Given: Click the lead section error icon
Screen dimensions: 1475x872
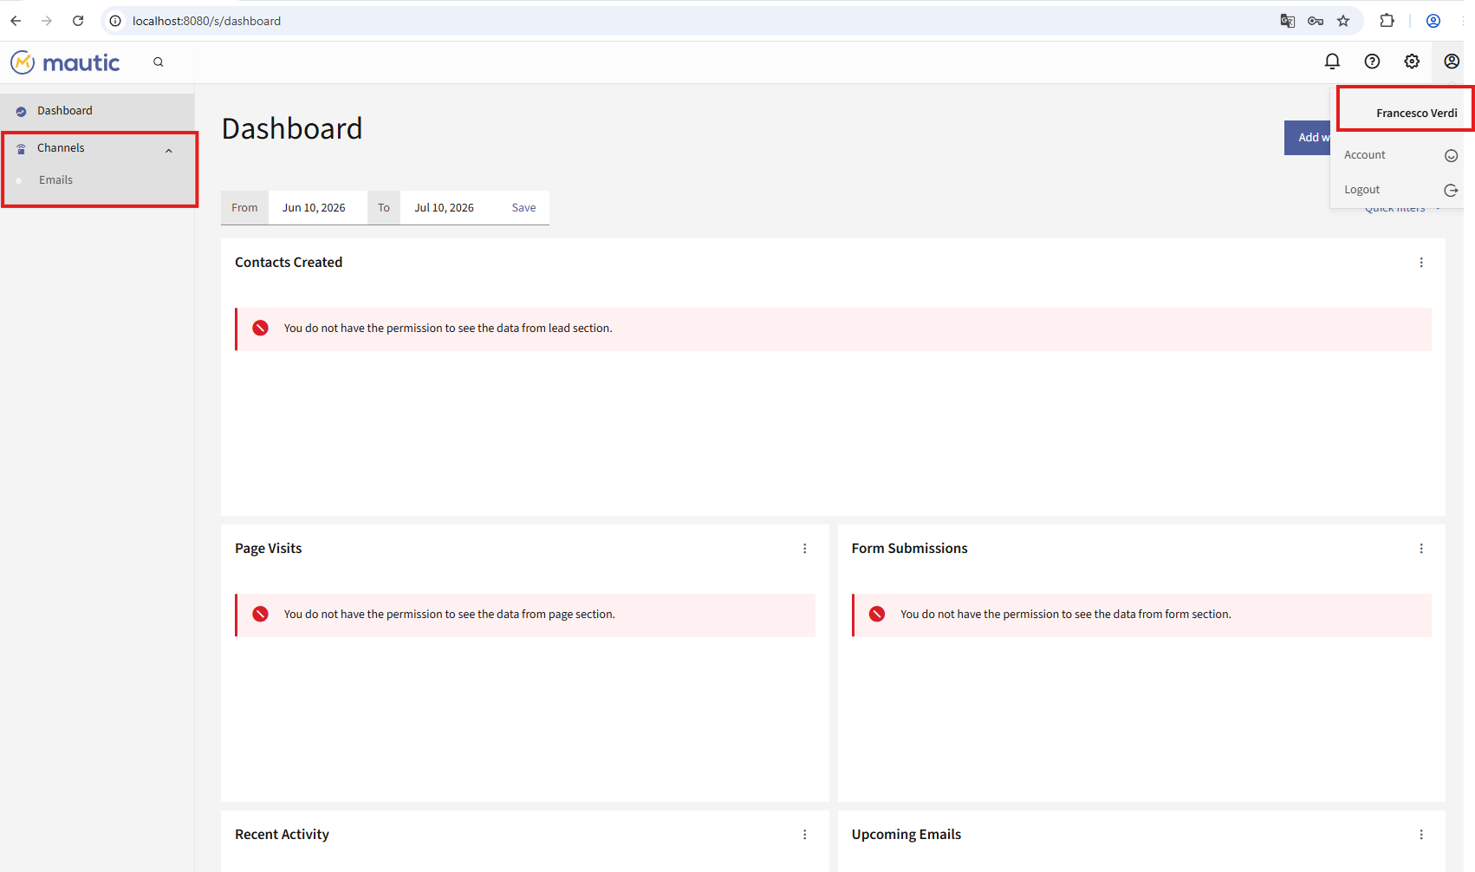Looking at the screenshot, I should [260, 328].
